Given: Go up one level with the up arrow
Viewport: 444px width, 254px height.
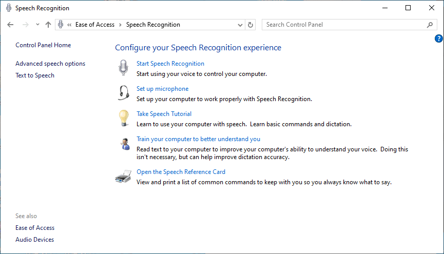Looking at the screenshot, I should tap(48, 25).
